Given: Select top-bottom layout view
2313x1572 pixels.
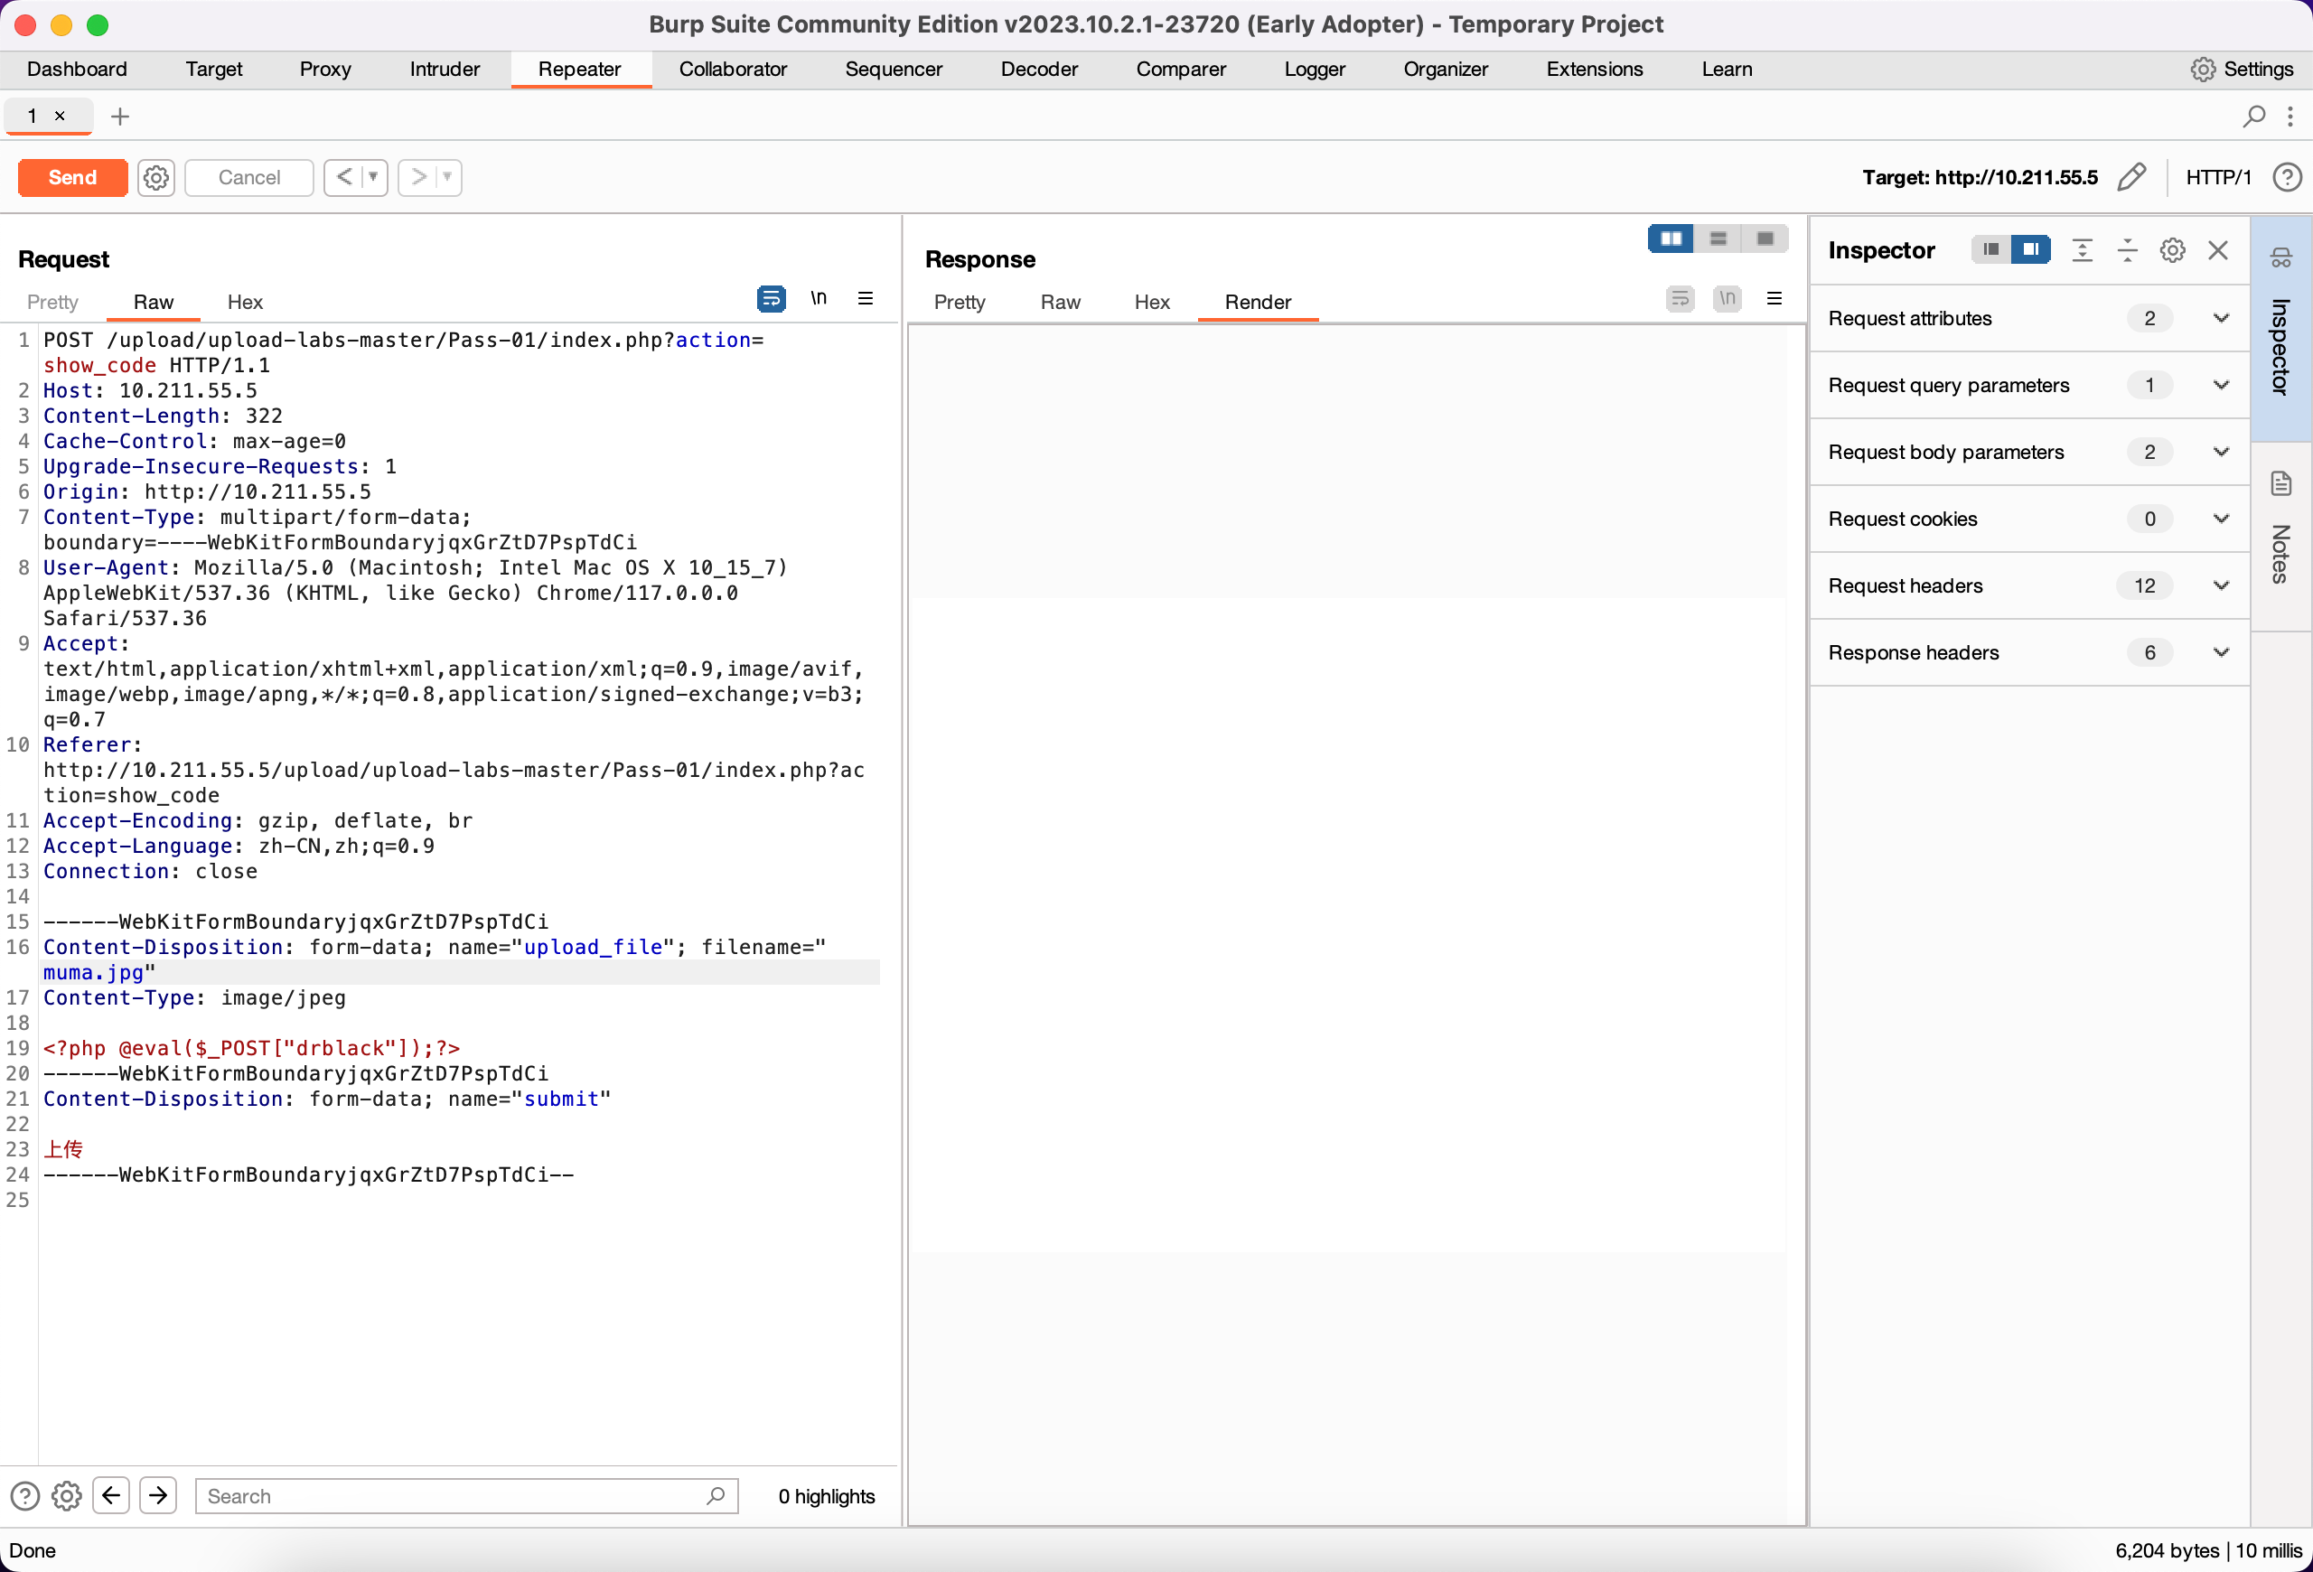Looking at the screenshot, I should pos(1718,238).
